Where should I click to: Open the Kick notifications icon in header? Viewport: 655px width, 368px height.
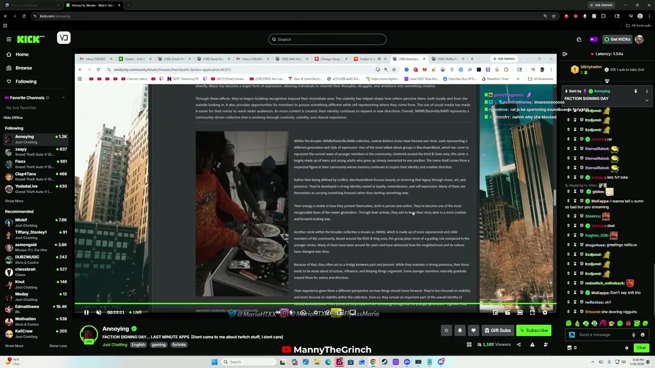[x=579, y=39]
